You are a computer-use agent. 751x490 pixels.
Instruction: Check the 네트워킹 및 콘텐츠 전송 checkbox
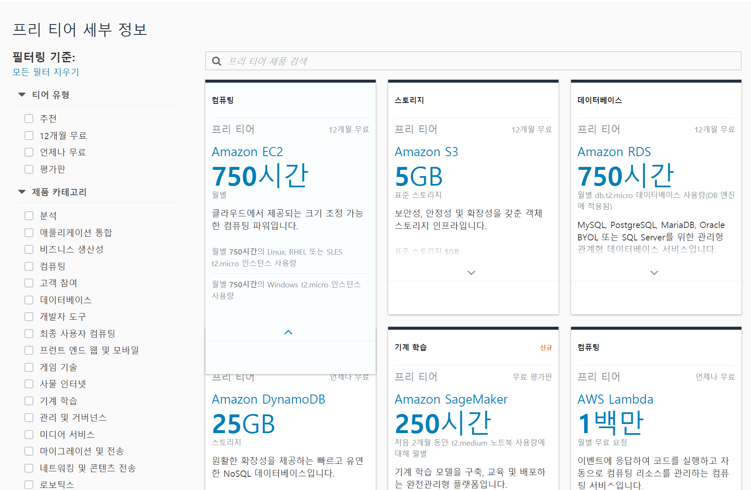pyautogui.click(x=29, y=468)
